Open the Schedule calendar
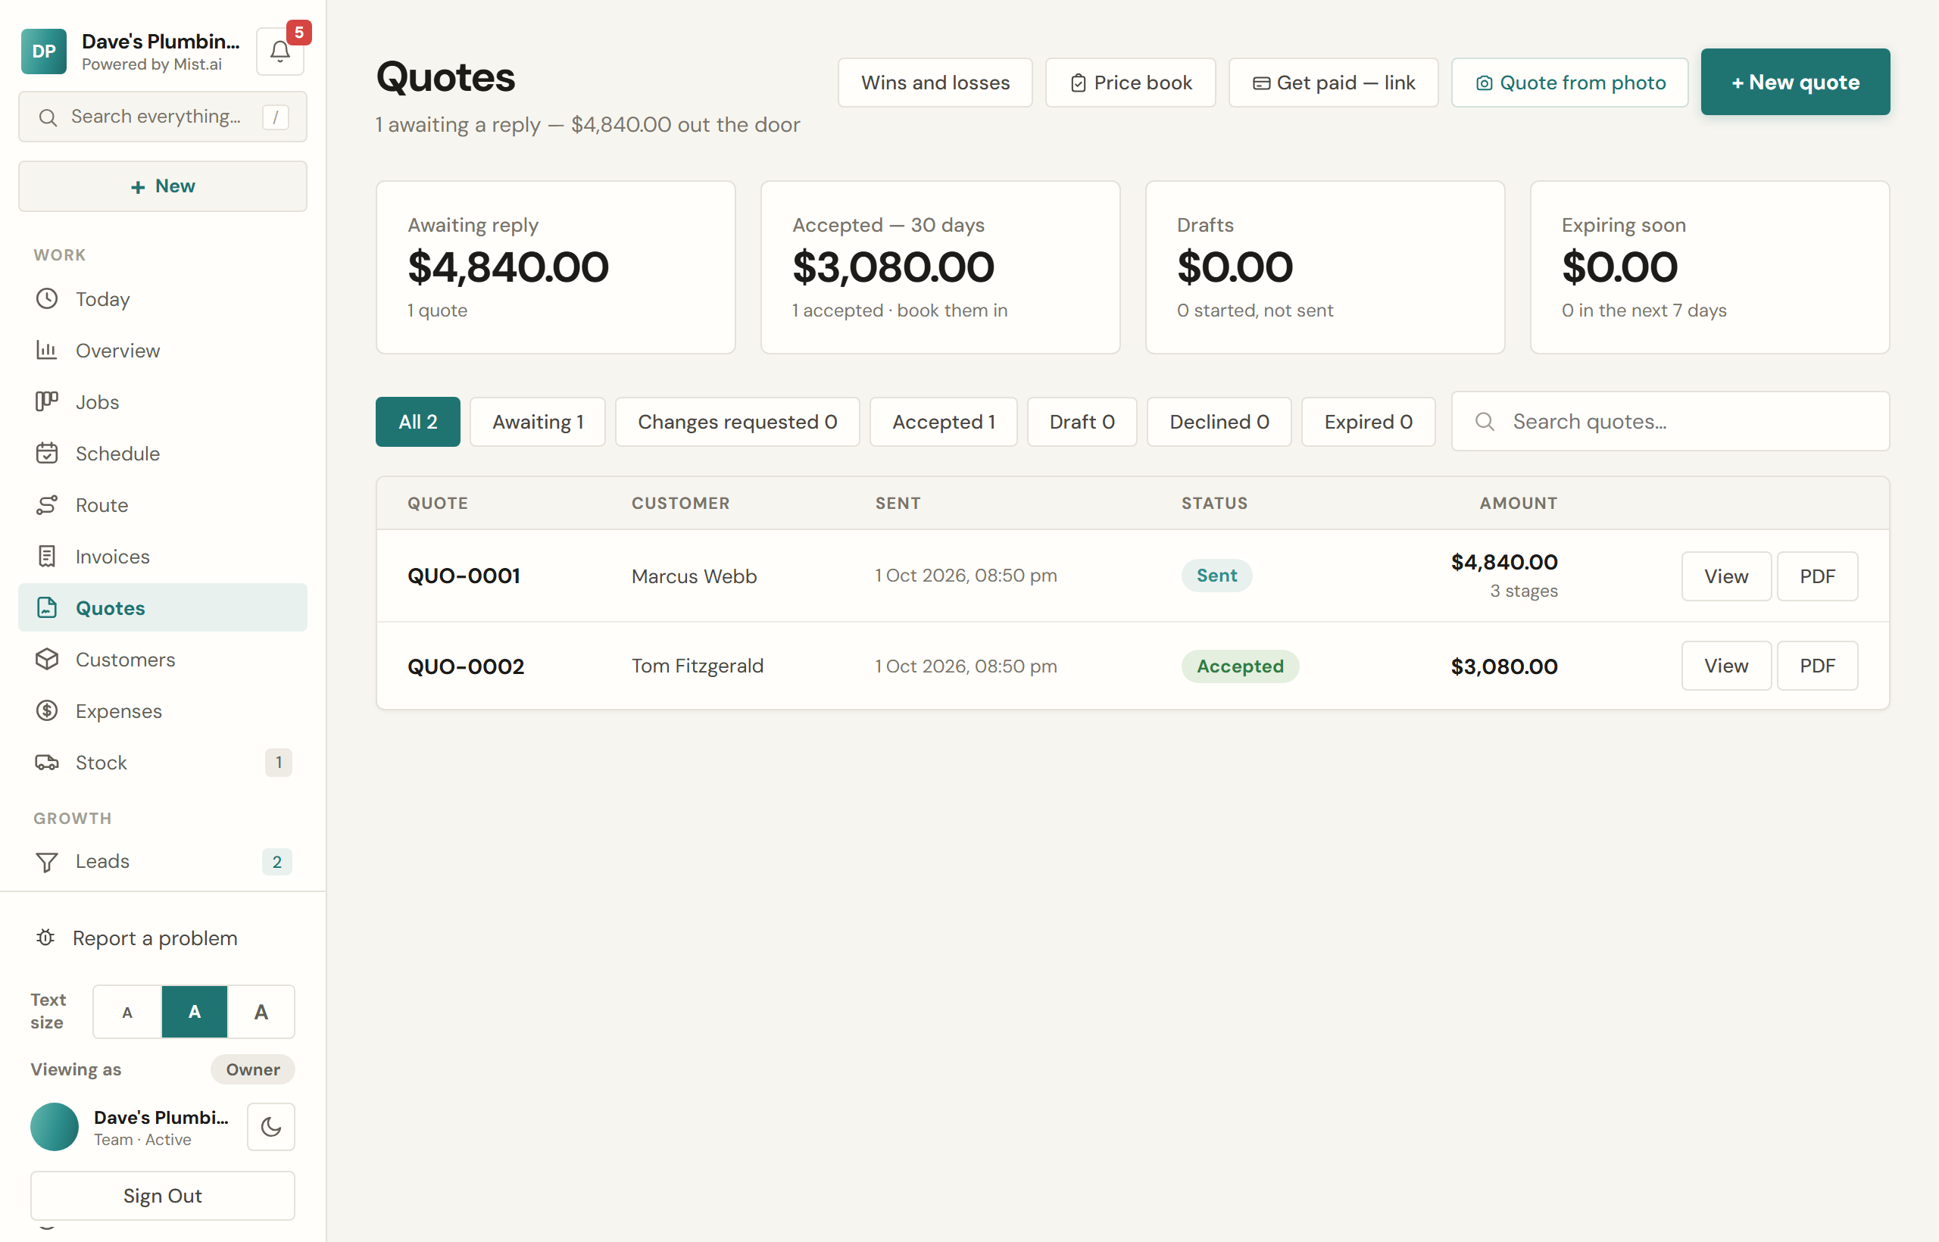 [x=162, y=453]
